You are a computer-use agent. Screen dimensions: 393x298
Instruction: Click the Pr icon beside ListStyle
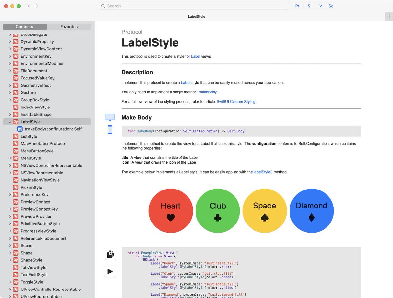tap(15, 136)
